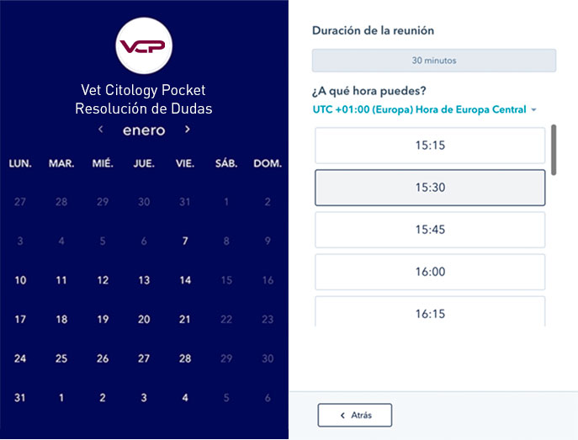
Task: Pick January 21 on the calendar
Action: 185,320
